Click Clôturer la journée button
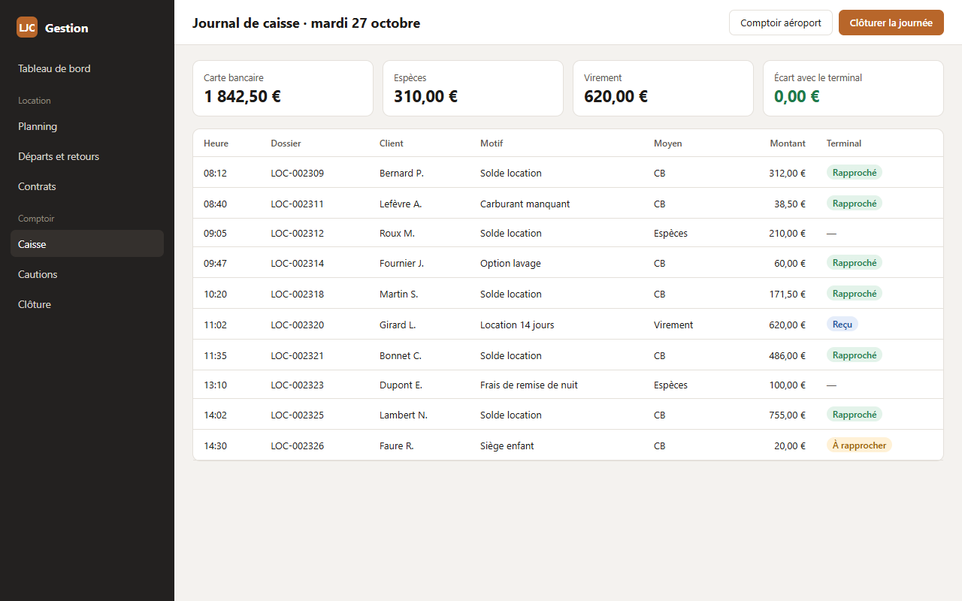Viewport: 962px width, 601px height. pos(891,23)
